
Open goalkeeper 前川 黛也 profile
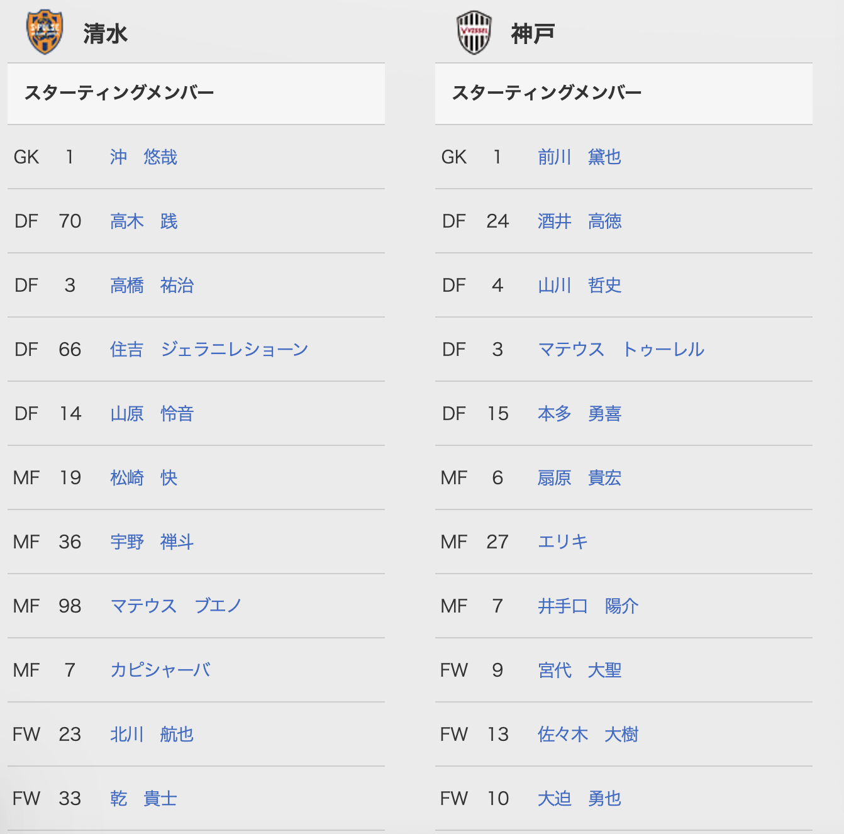tap(579, 157)
